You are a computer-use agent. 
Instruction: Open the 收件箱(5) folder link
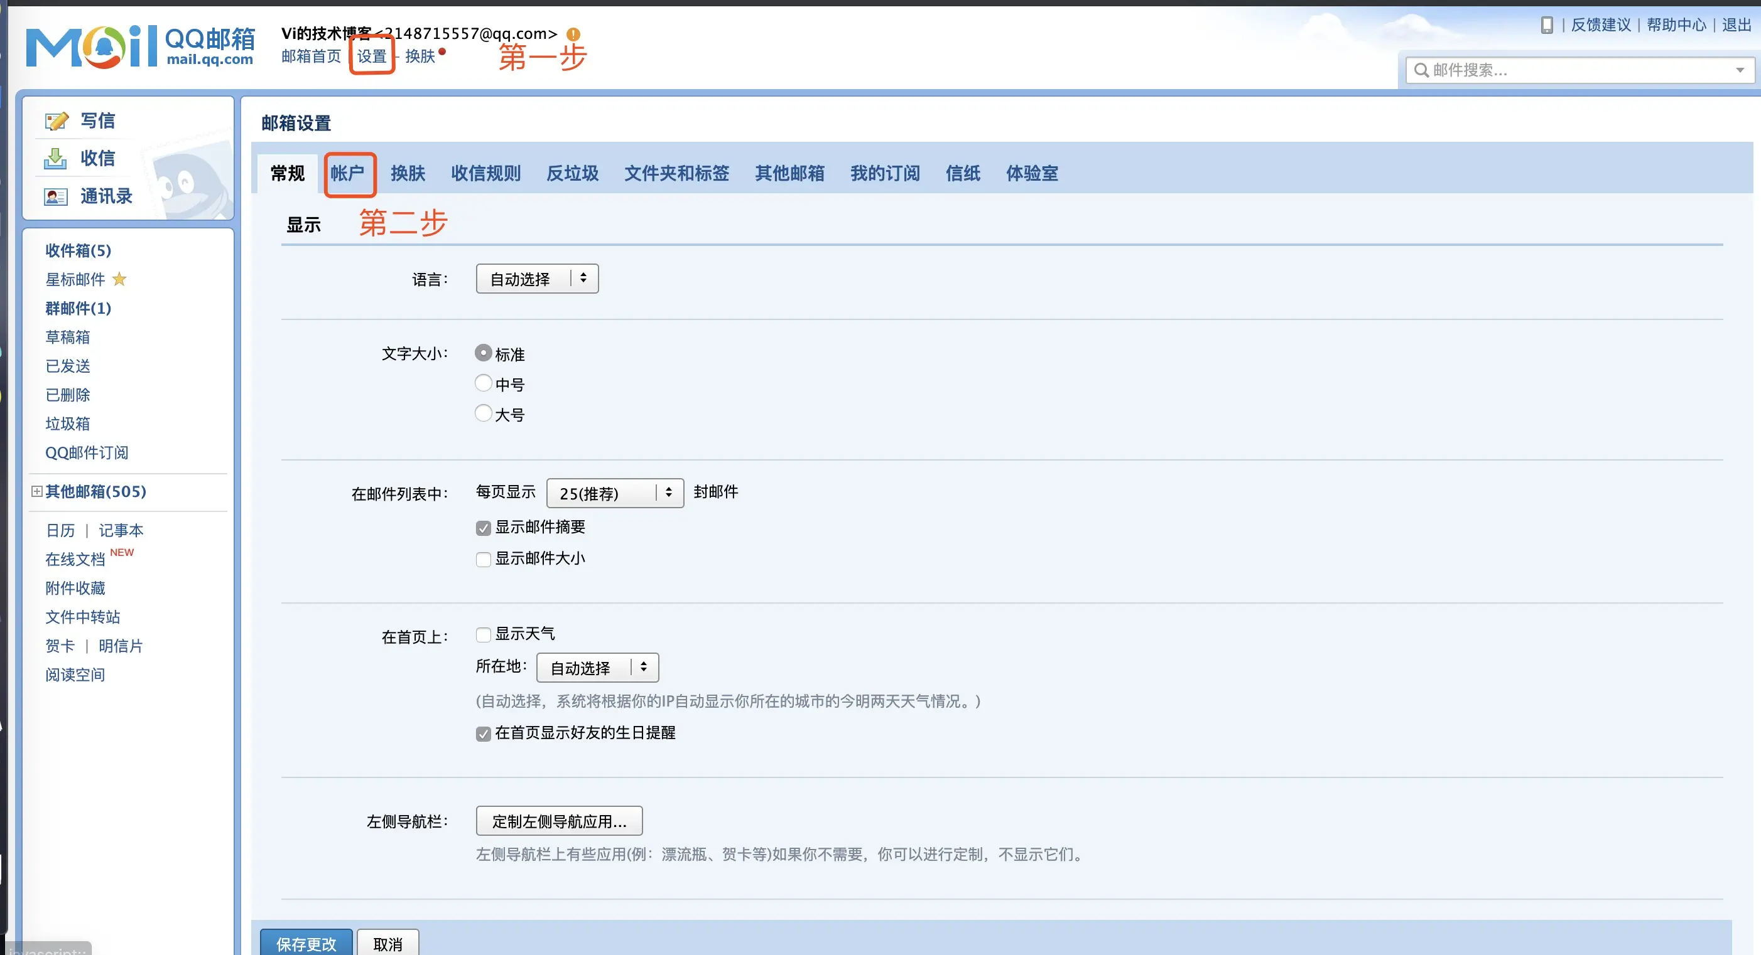[x=78, y=251]
